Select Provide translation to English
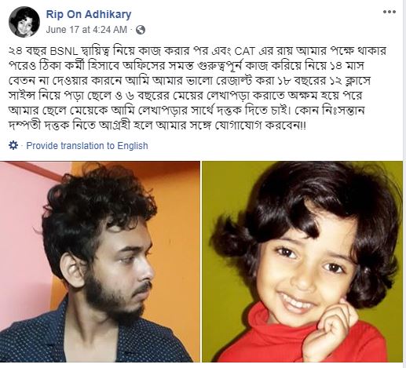 [87, 145]
